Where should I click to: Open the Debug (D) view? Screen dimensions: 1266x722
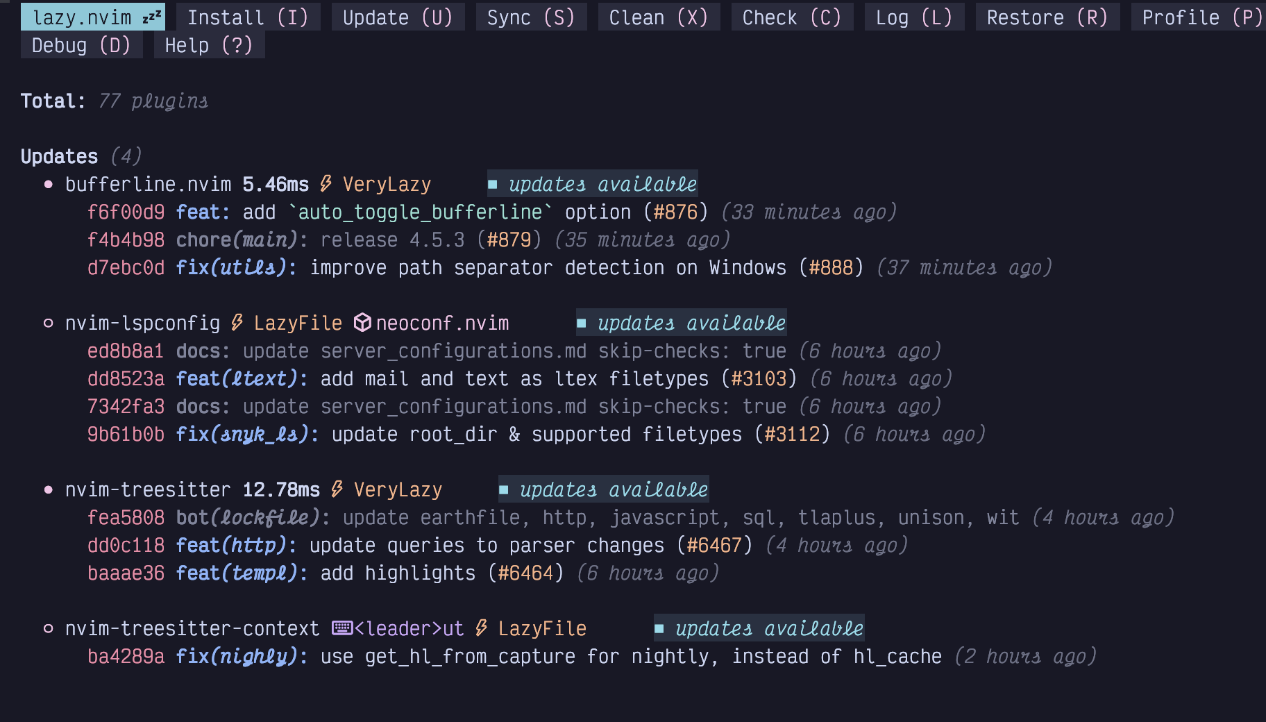(x=81, y=45)
